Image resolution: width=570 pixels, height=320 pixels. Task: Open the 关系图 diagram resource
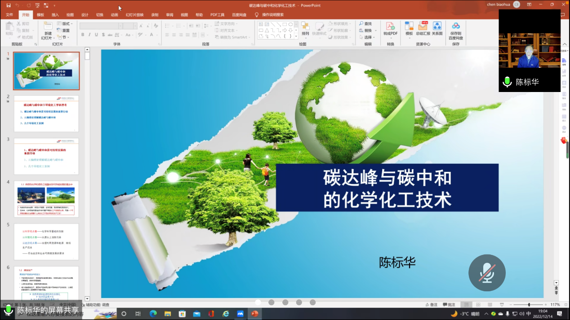click(437, 29)
